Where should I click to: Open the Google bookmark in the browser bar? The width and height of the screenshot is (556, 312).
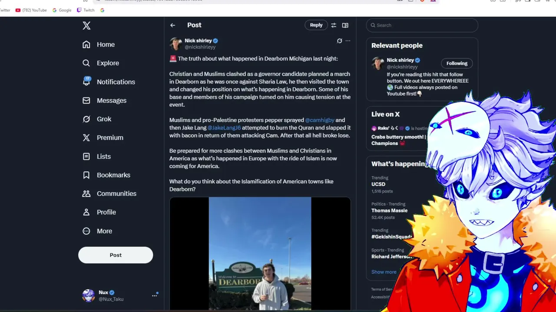(62, 10)
